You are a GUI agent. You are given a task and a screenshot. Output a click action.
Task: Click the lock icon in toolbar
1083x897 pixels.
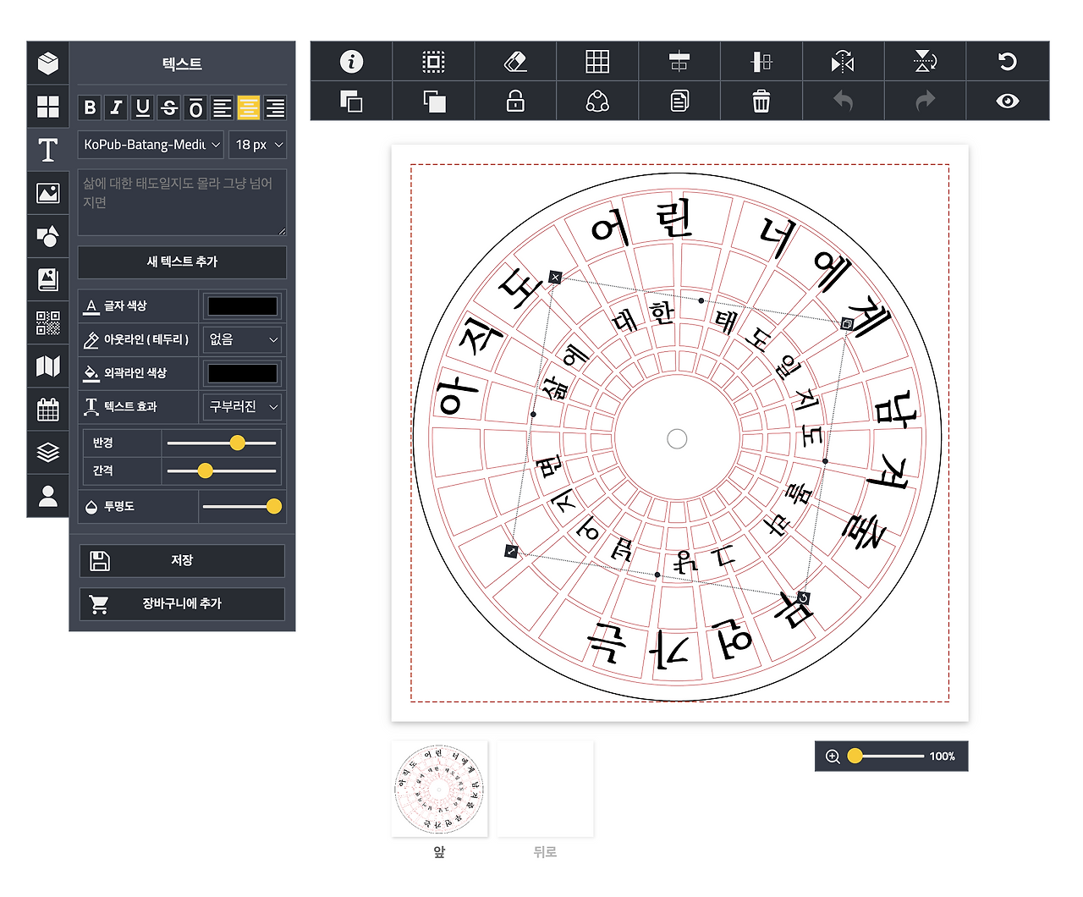pyautogui.click(x=515, y=101)
